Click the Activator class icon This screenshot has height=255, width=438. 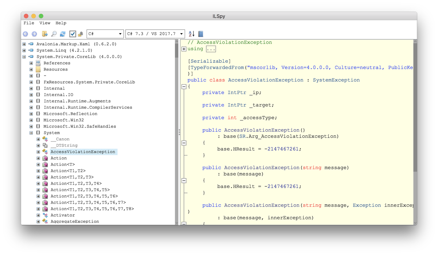pos(45,215)
